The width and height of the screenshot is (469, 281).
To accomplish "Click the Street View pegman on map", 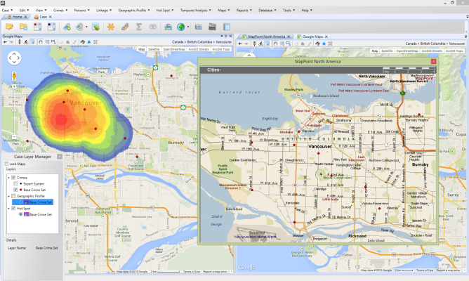I will 13,74.
